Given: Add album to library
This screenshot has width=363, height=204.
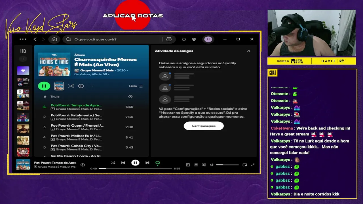Looking at the screenshot, I should tap(81, 86).
